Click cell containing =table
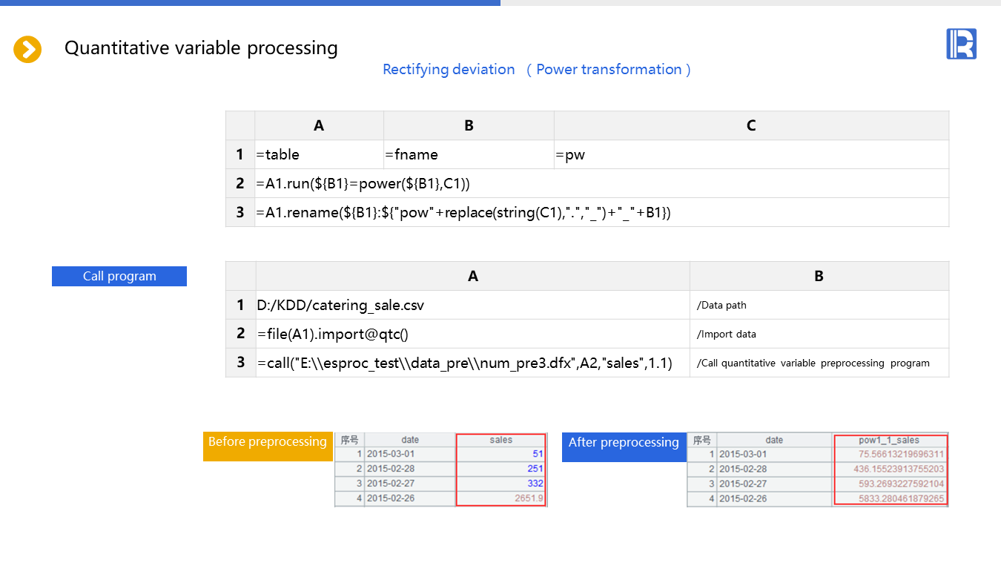 [319, 154]
